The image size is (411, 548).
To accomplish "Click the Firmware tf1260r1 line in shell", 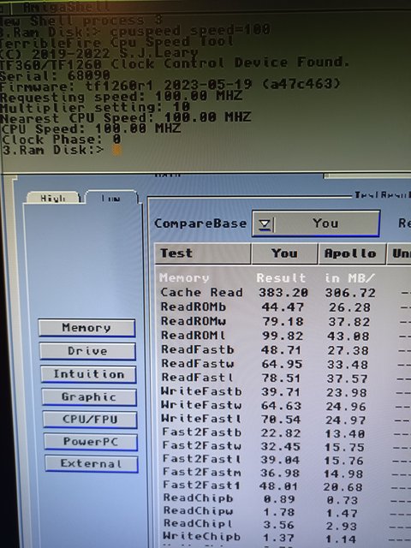I will [170, 85].
